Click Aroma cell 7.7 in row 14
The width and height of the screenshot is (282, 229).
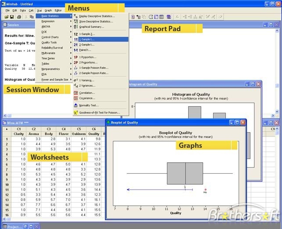(x=34, y=205)
